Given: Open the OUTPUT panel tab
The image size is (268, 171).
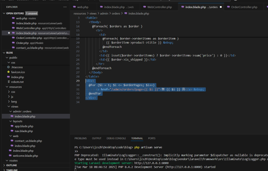Looking at the screenshot, I should point(96,138).
